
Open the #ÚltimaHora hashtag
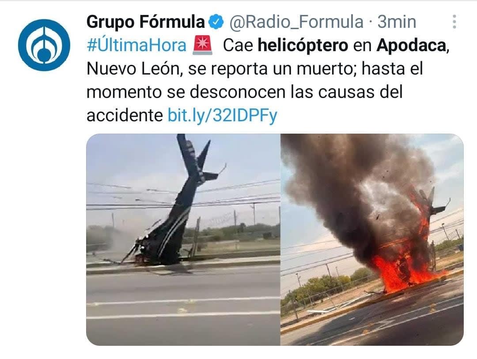coord(136,45)
